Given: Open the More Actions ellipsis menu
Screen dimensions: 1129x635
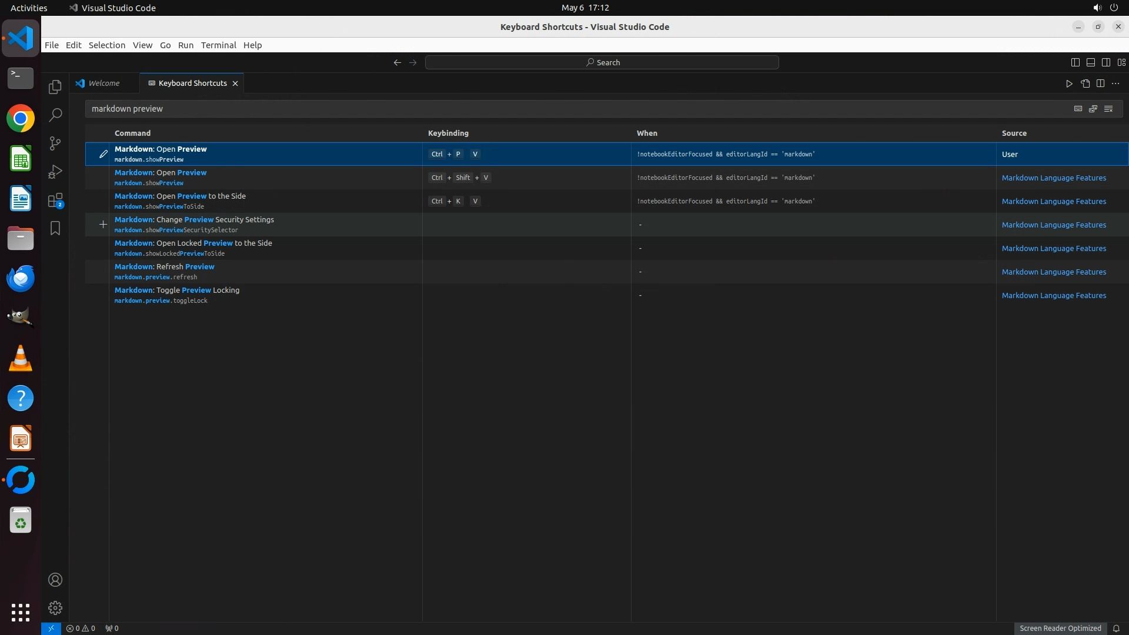Looking at the screenshot, I should [1115, 83].
